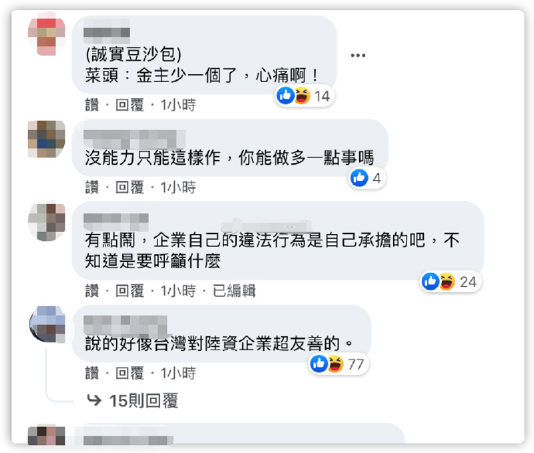534x453 pixels.
Task: Click the thumbs-up icon with 4 likes
Action: pyautogui.click(x=359, y=177)
